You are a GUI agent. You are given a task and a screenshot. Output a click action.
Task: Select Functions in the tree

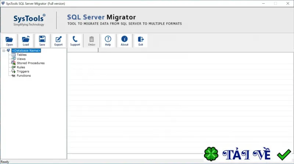pos(24,76)
